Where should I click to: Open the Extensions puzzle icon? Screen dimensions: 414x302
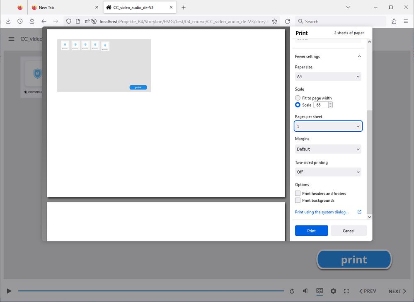click(394, 22)
